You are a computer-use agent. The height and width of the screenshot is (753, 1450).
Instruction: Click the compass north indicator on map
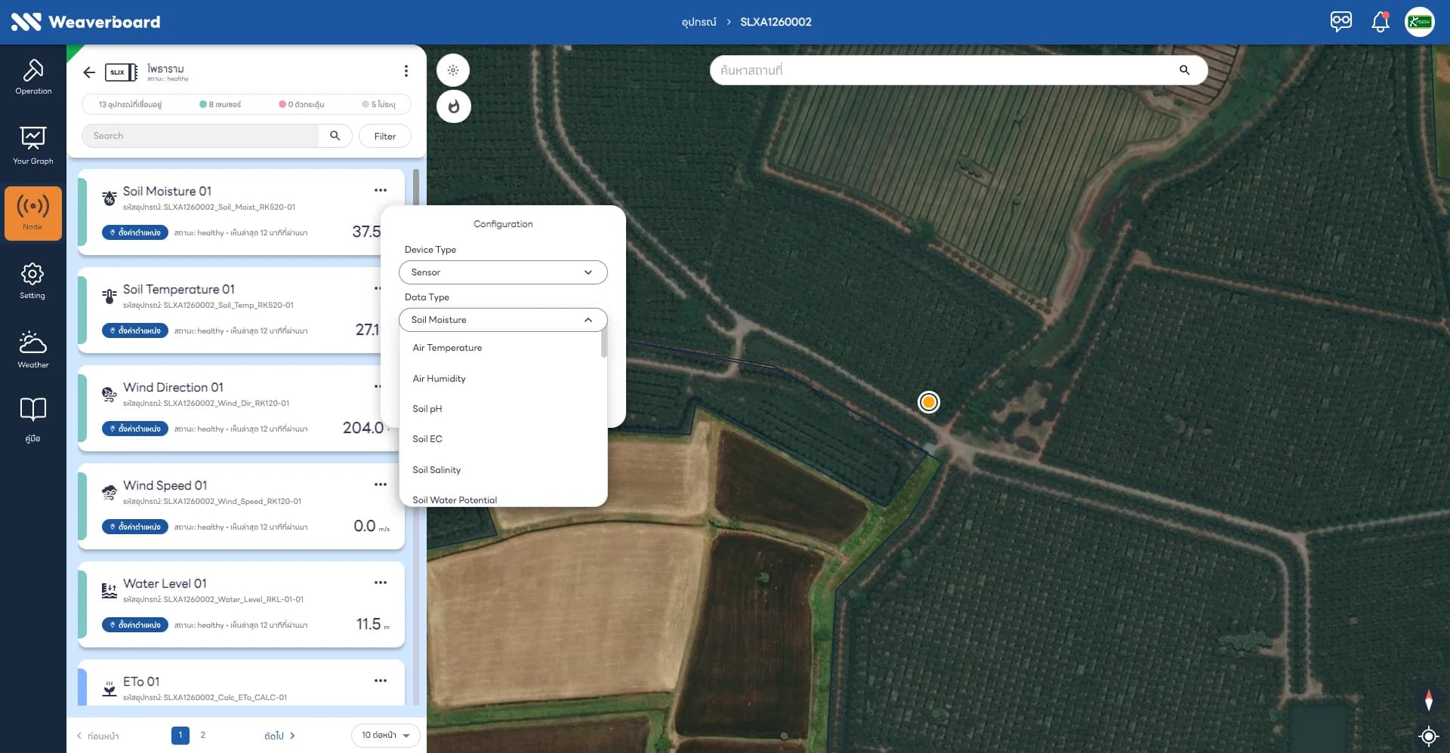(x=1428, y=700)
